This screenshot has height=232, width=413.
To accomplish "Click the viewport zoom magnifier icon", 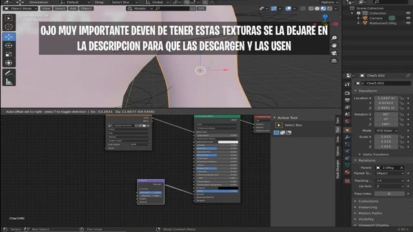I will (334, 38).
